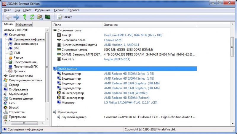
Task: Click the Отчёт report toolbar button
Action: [65, 17]
